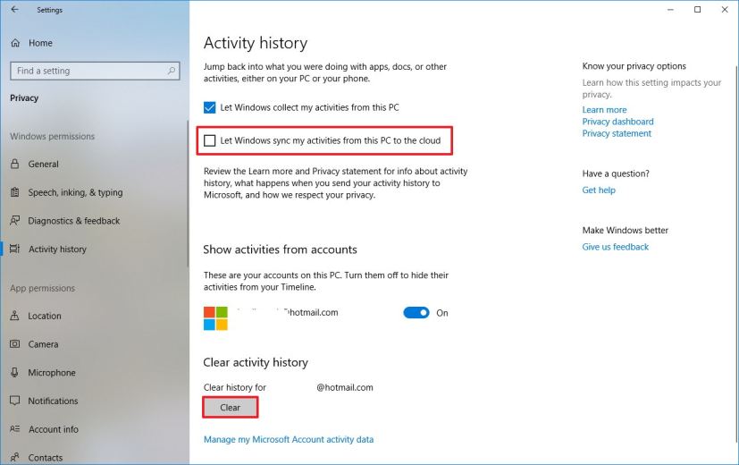
Task: Minimize the Settings window
Action: [670, 10]
